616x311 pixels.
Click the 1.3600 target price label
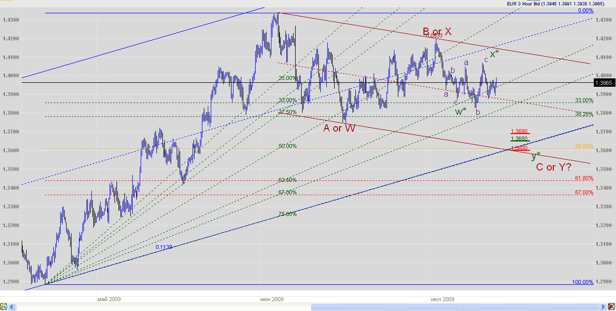pyautogui.click(x=519, y=147)
